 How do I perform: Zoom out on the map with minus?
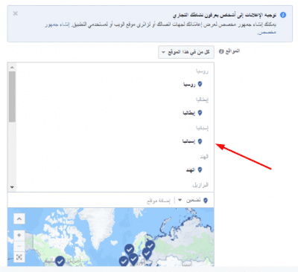[19, 246]
